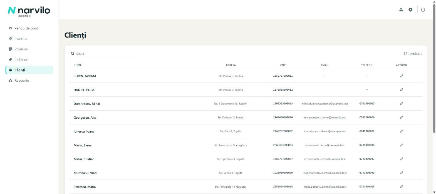Viewport: 436px width, 194px height.
Task: Edit Georgescu, Ana with pencil icon
Action: pos(401,117)
